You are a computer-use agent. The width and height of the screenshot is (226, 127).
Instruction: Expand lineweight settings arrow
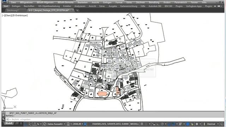click(184, 124)
